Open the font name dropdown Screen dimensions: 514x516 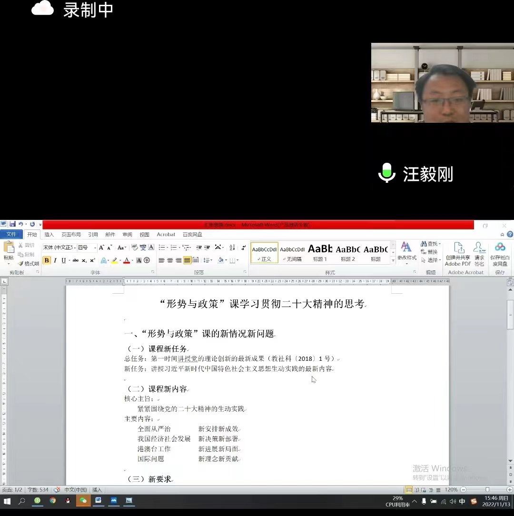pos(59,248)
